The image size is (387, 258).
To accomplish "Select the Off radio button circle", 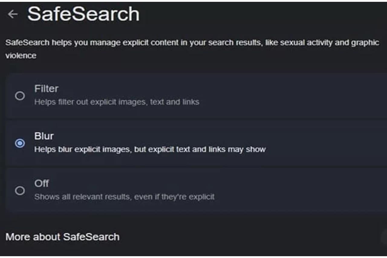I will (x=20, y=191).
